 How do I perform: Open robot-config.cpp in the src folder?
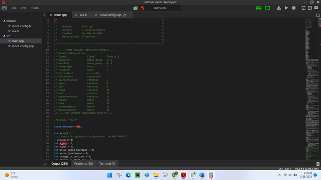point(23,46)
